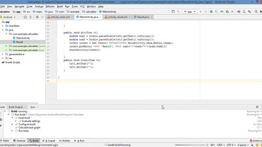Expand the manifests folder

pos(3,26)
